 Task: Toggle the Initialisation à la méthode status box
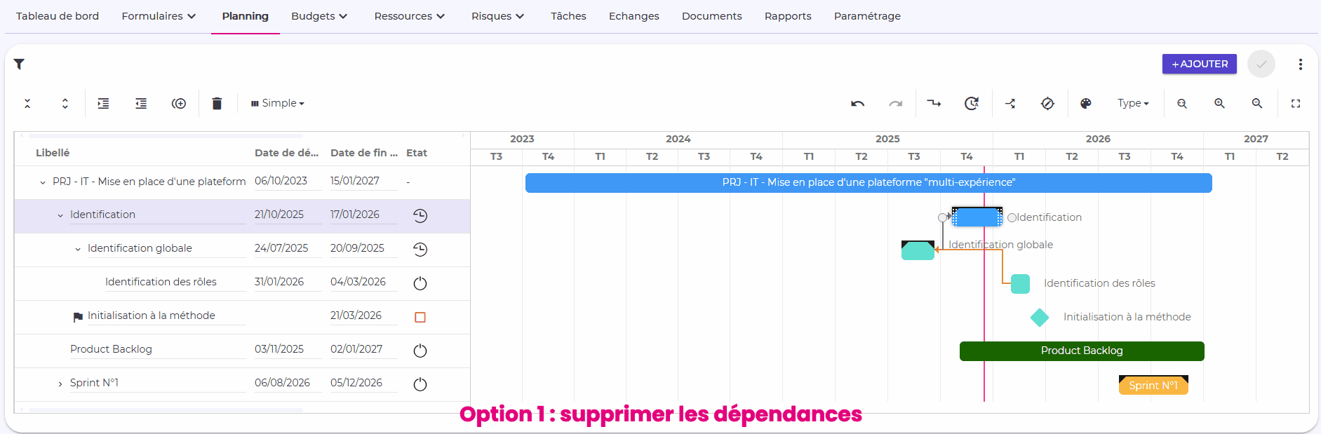[x=420, y=317]
